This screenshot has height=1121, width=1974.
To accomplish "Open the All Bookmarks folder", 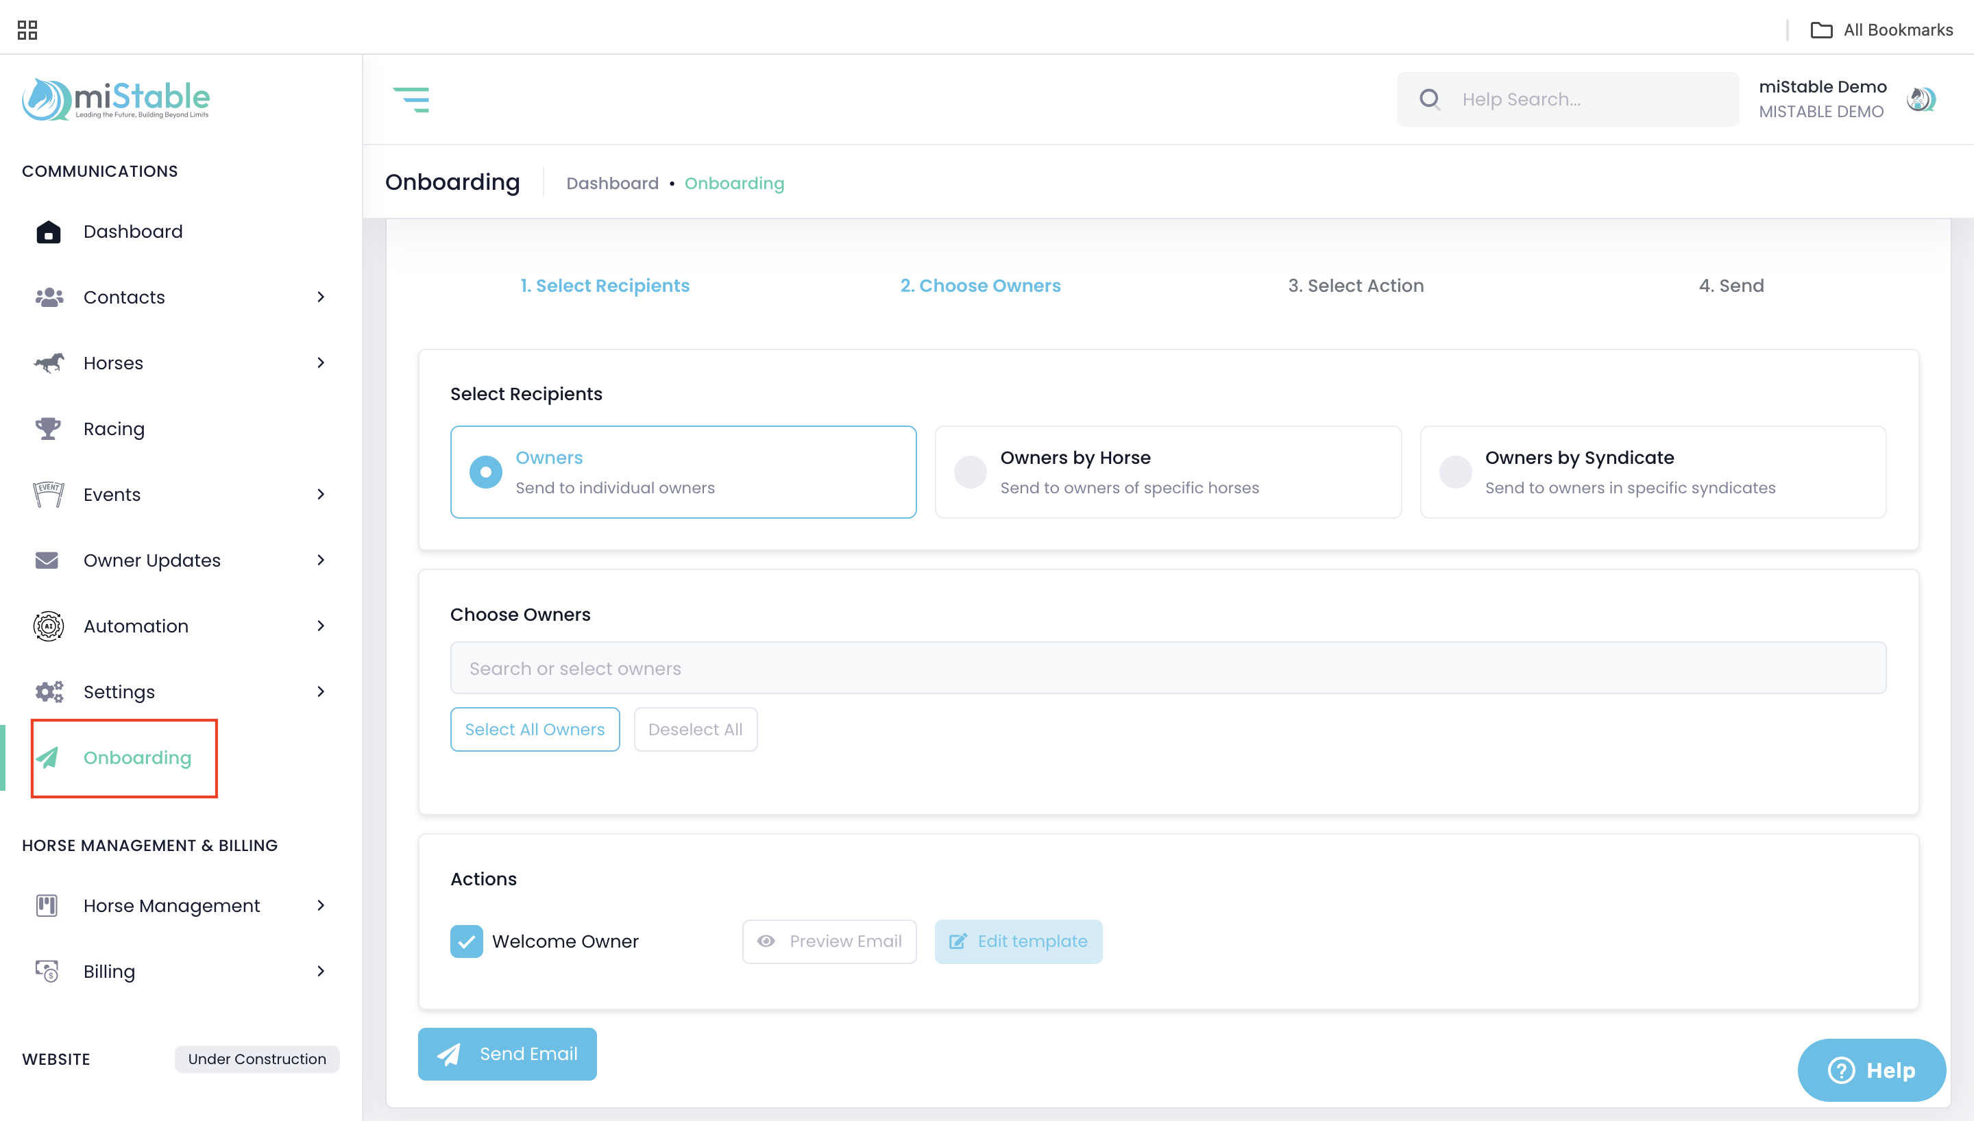I will coord(1881,30).
